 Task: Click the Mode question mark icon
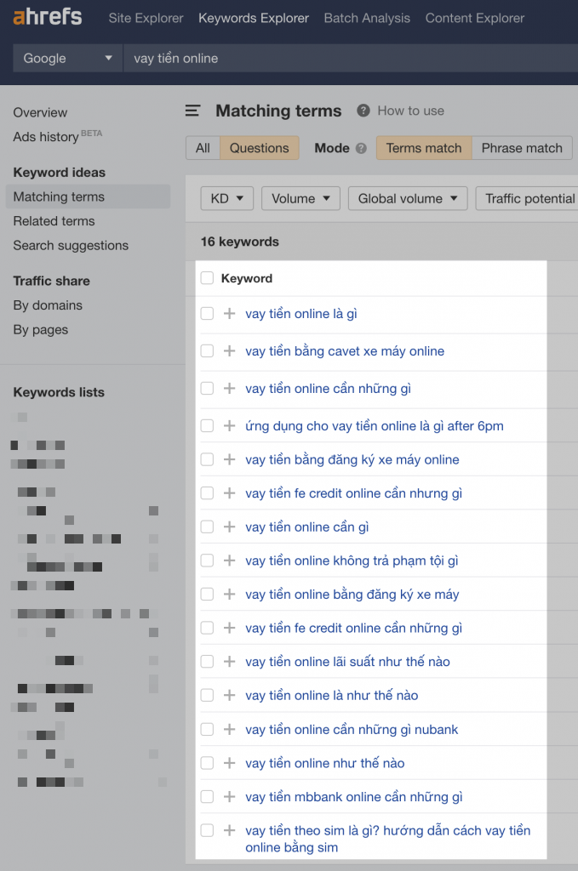pos(361,148)
